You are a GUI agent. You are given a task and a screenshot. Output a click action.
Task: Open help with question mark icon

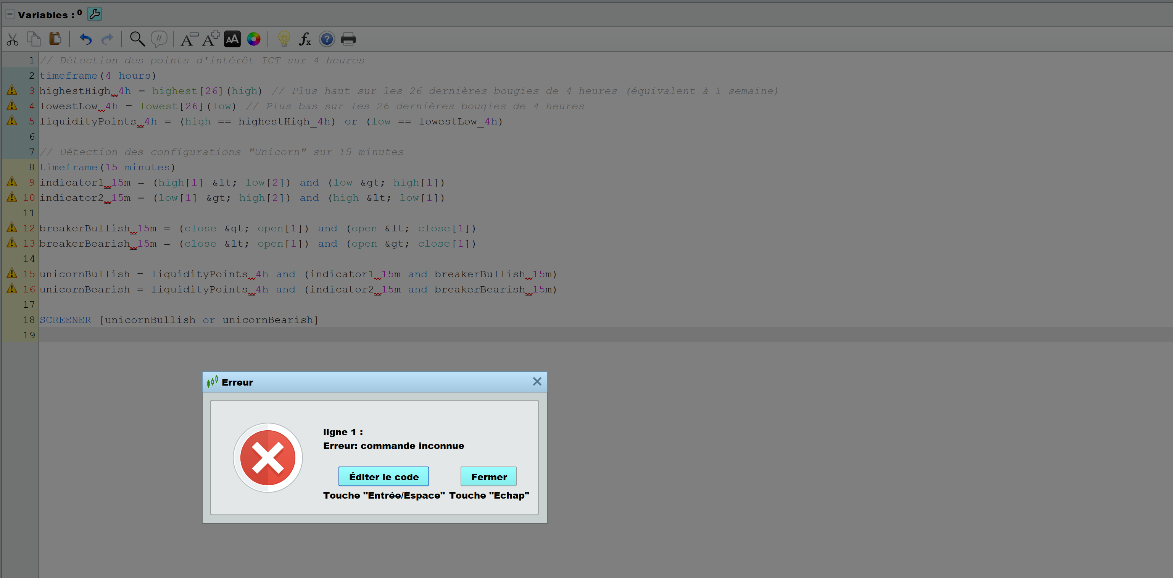(327, 40)
